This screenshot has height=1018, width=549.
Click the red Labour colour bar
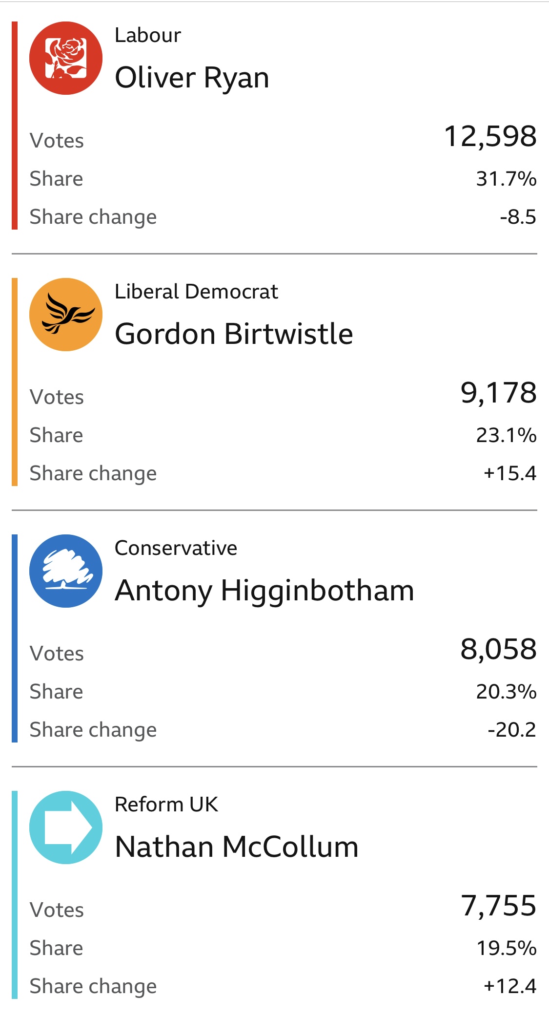coord(15,126)
